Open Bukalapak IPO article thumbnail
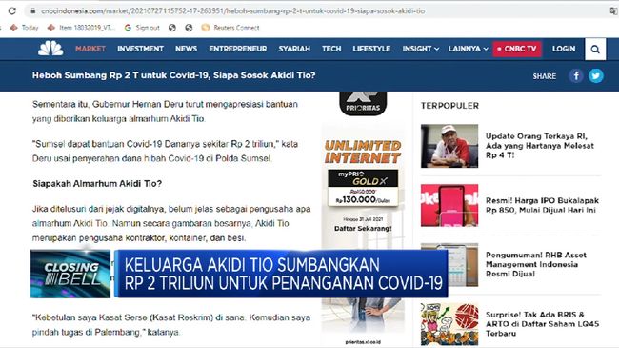Image resolution: width=619 pixels, height=348 pixels. click(x=449, y=205)
